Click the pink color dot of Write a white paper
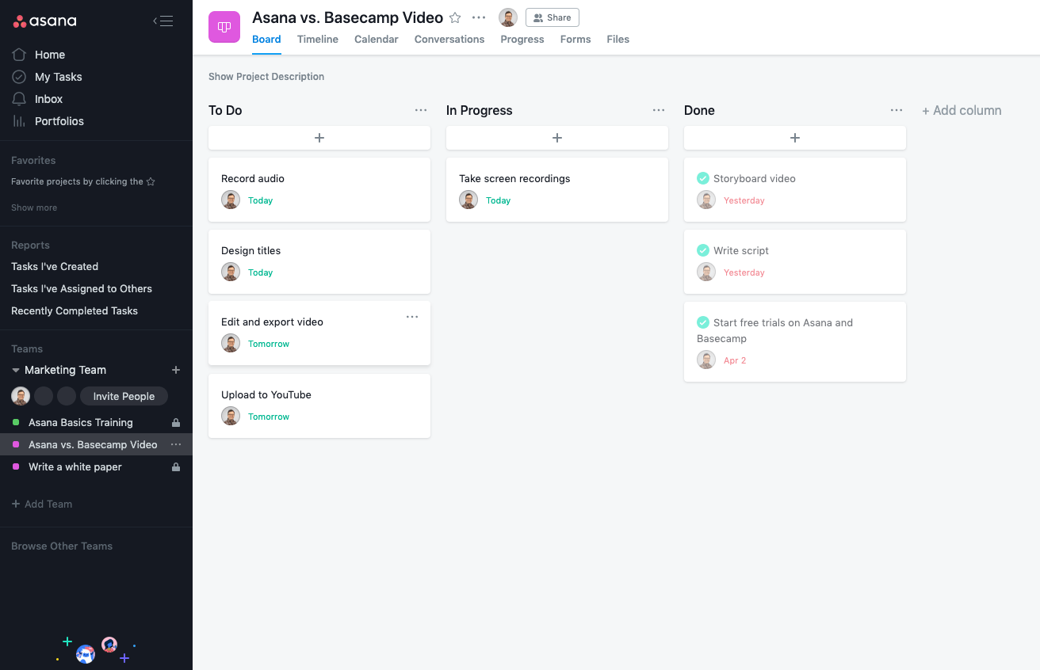 16,467
